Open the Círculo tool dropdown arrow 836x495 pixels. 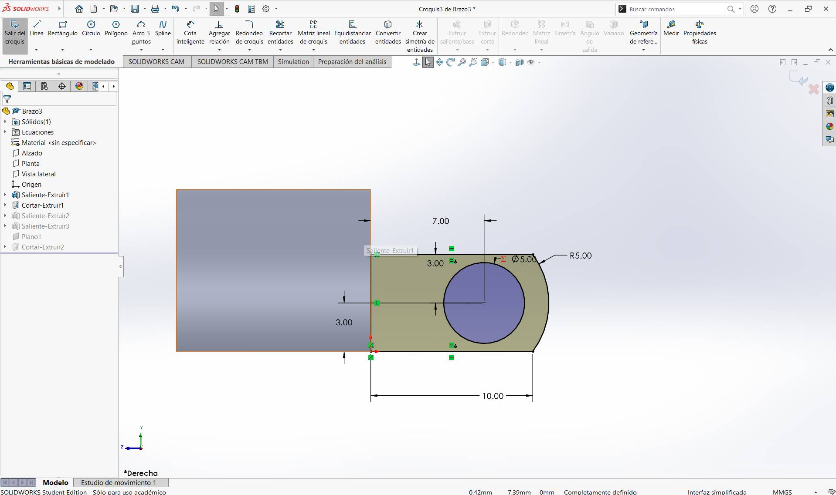[91, 50]
